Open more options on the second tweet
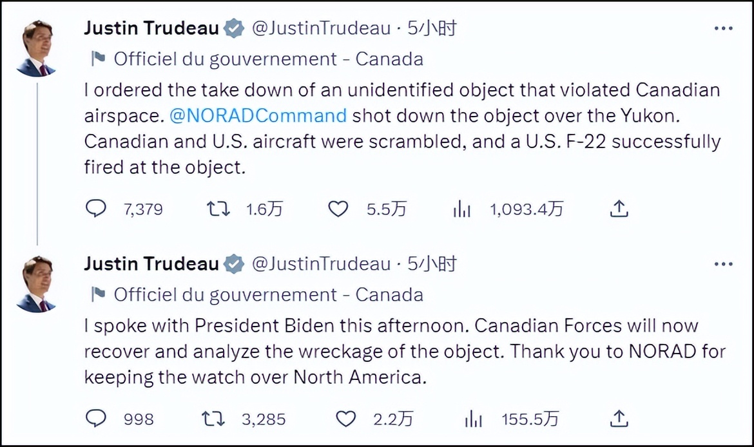The height and width of the screenshot is (447, 754). pyautogui.click(x=724, y=264)
